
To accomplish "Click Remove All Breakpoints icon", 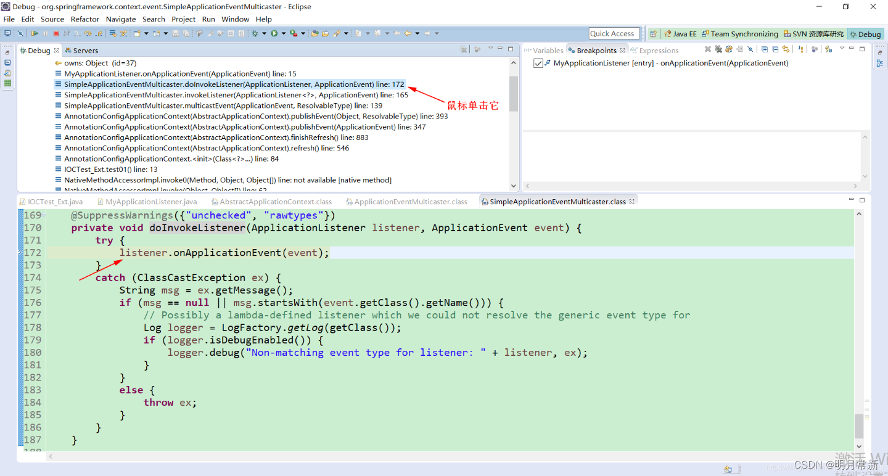I will 718,49.
